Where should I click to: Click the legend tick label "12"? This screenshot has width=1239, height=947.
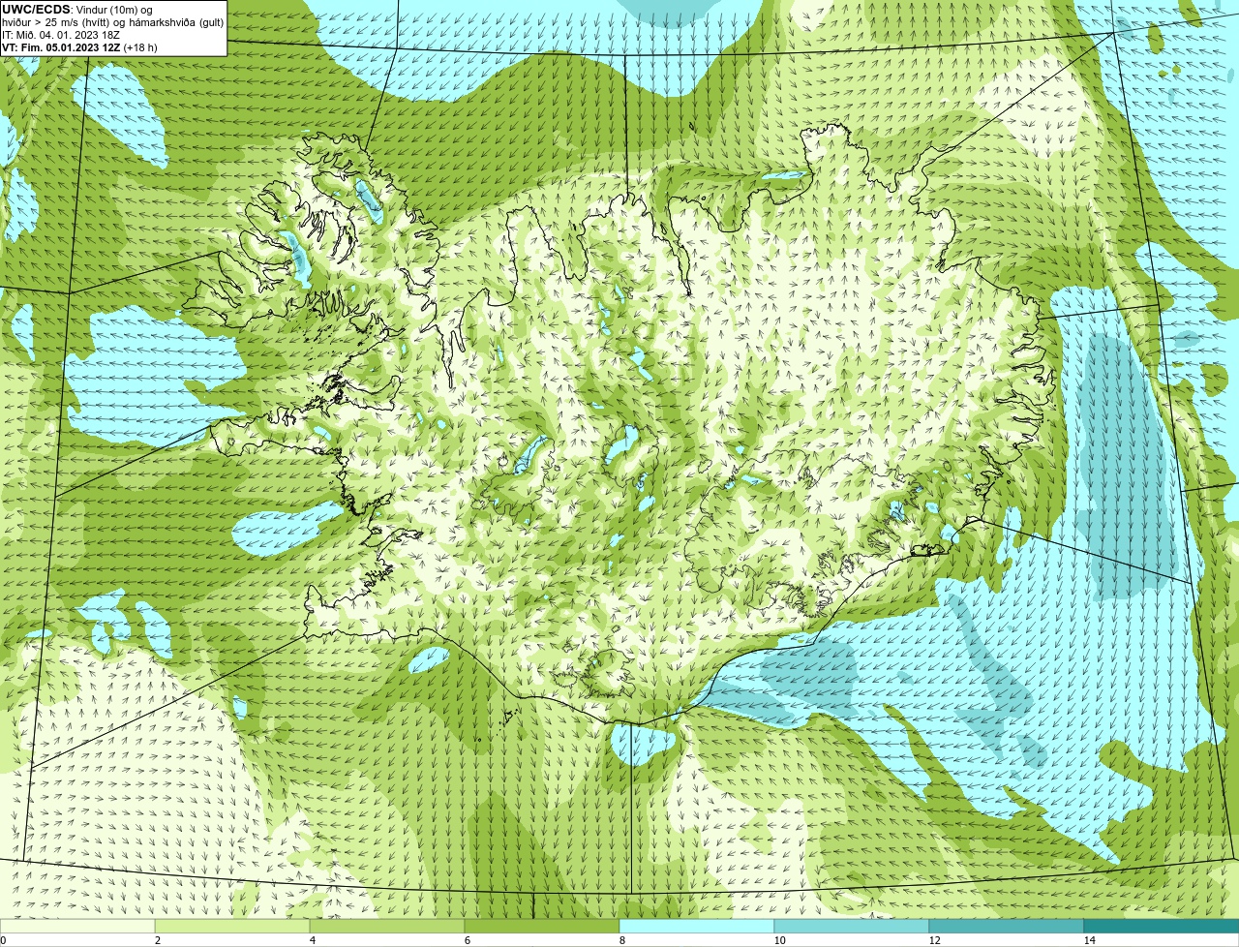(934, 940)
